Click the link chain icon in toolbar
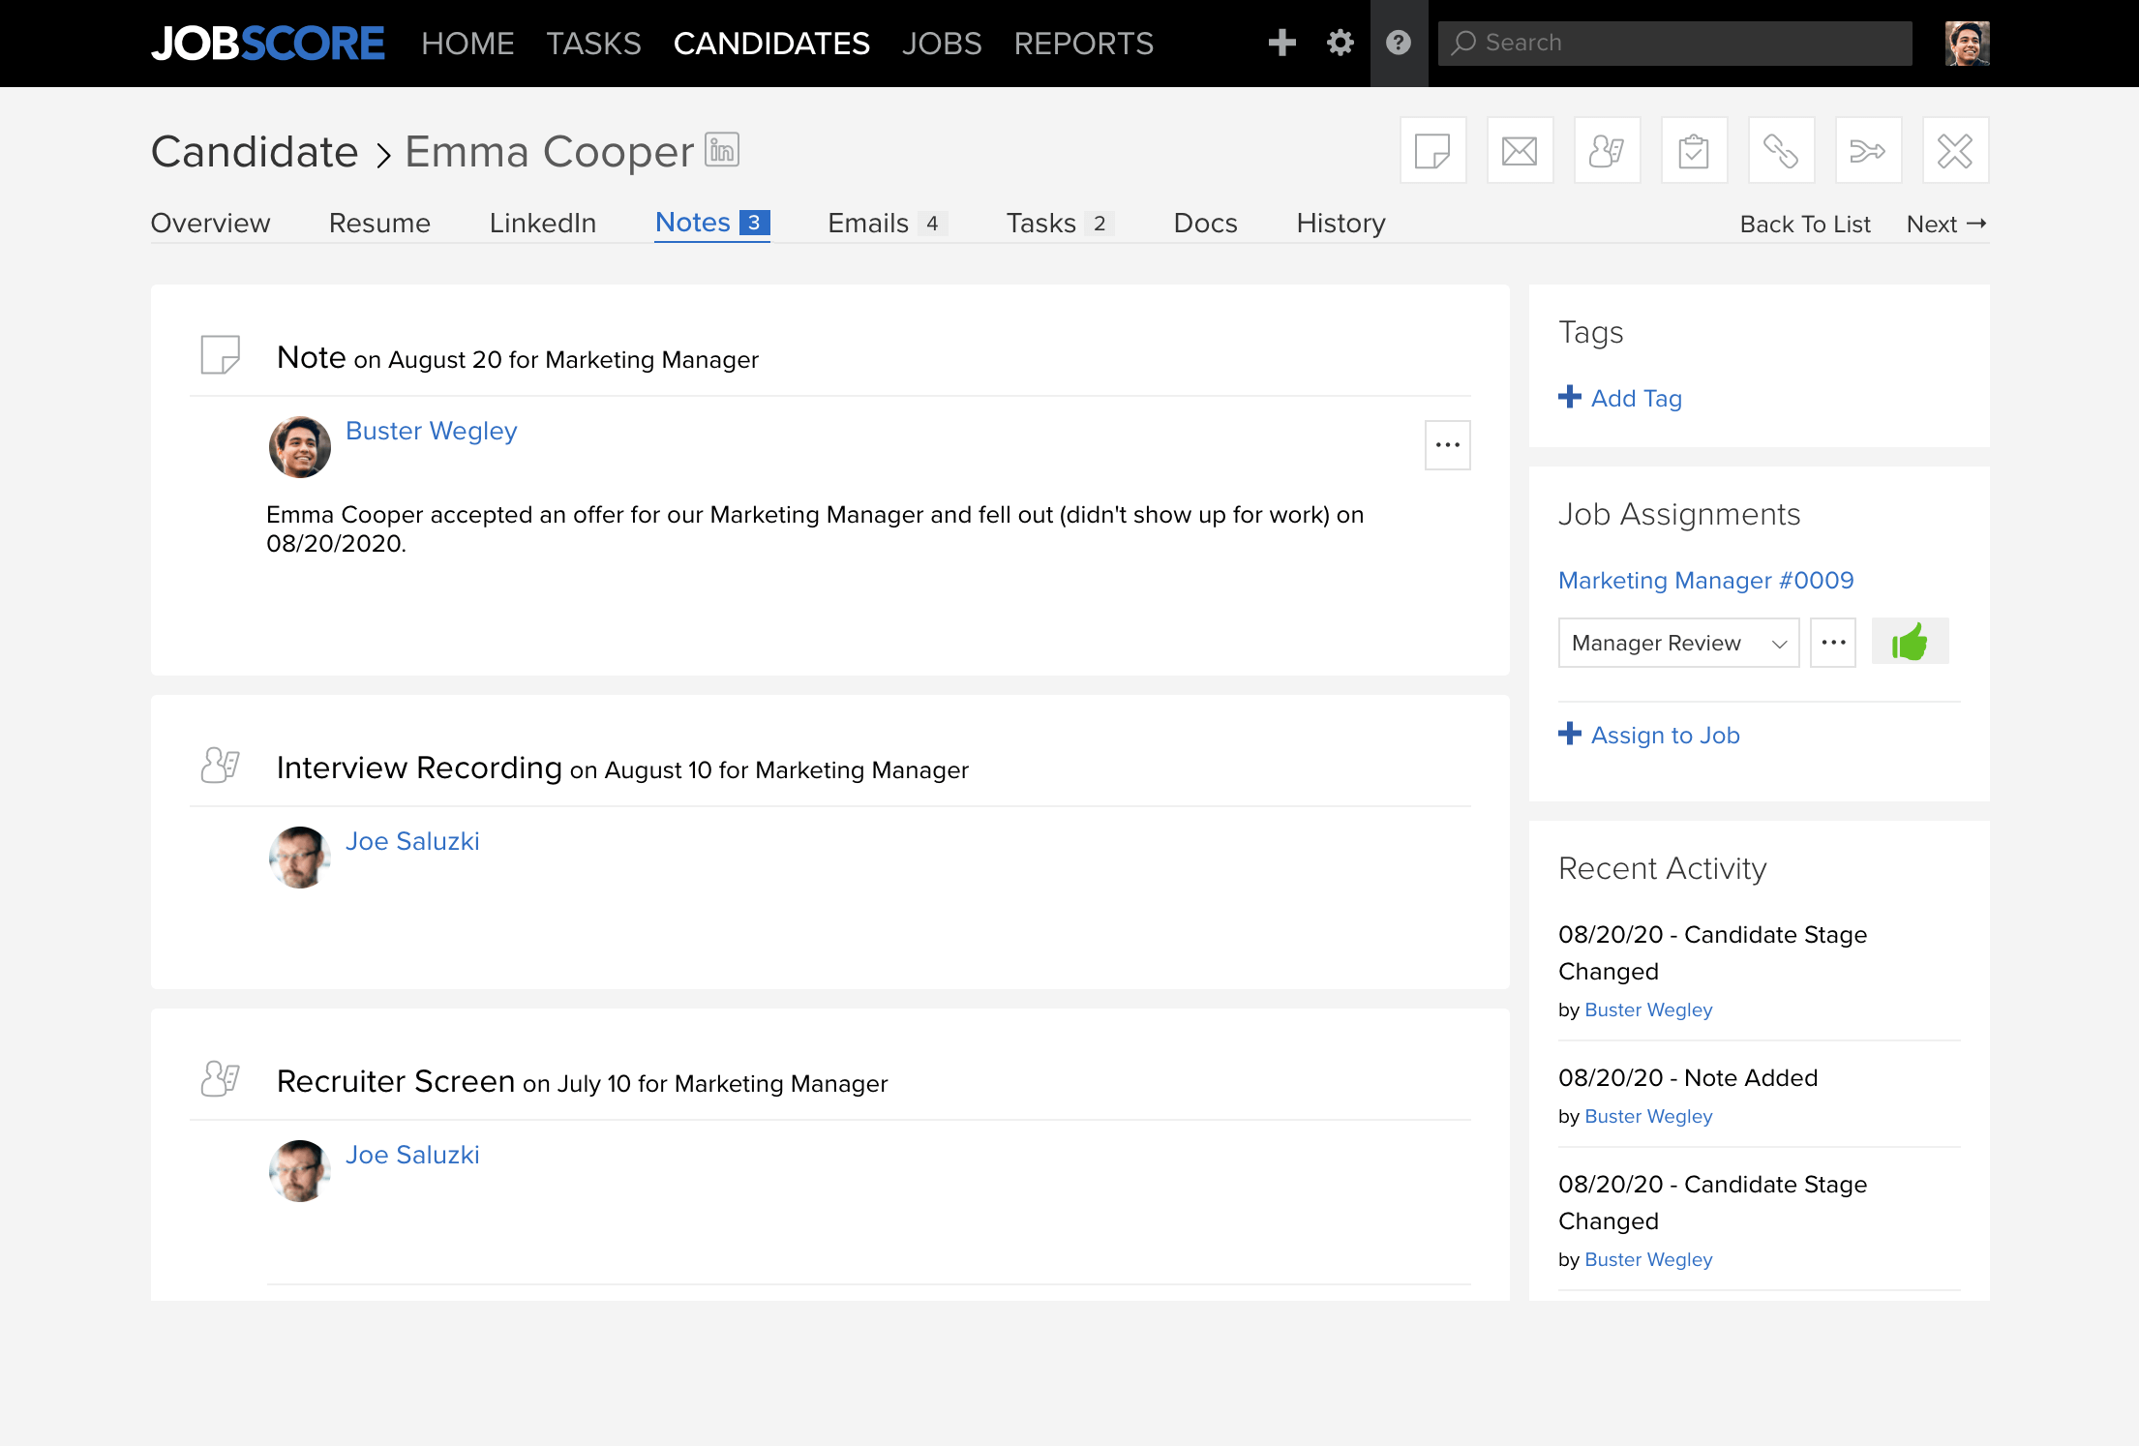Image resolution: width=2139 pixels, height=1446 pixels. click(x=1781, y=151)
